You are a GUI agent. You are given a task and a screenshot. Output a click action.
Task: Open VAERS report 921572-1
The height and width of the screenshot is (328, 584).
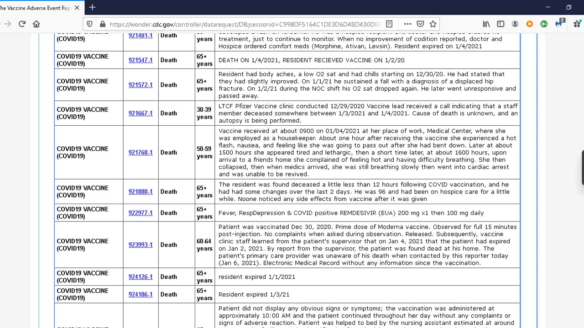click(141, 85)
